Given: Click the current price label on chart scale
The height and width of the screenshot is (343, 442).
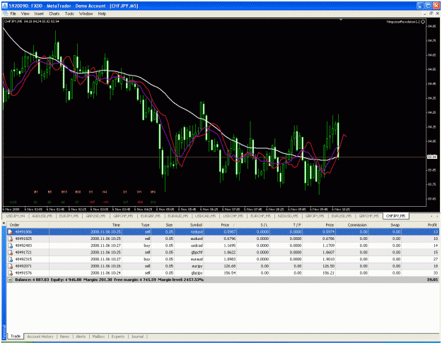Looking at the screenshot, I should click(x=432, y=157).
